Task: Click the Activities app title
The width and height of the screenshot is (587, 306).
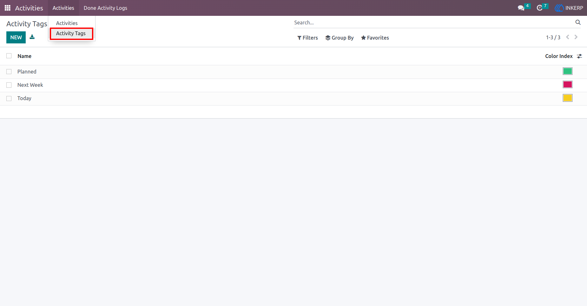Action: pos(29,8)
